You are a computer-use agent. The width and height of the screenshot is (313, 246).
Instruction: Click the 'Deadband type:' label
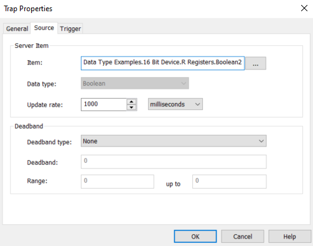(x=49, y=142)
